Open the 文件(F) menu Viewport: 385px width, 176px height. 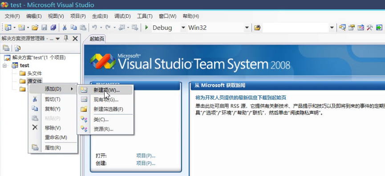coord(12,16)
